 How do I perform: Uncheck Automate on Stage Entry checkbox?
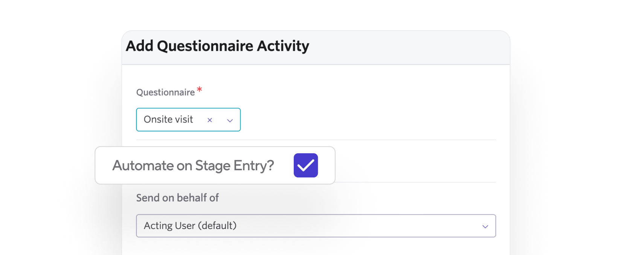click(x=306, y=165)
